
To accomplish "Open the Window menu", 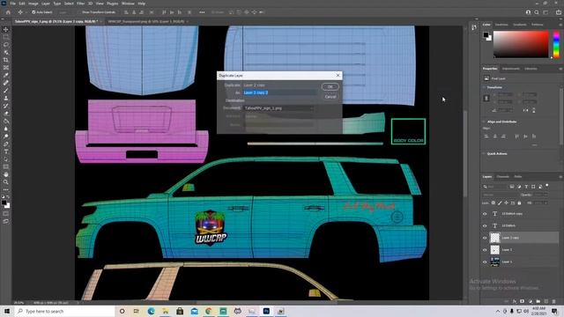I will (x=128, y=4).
